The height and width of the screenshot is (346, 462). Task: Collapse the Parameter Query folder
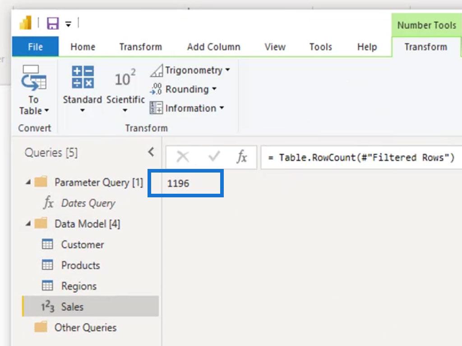click(x=28, y=182)
